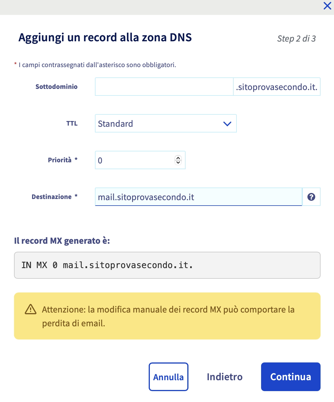
Task: Focus the Sottodominio text field
Action: pyautogui.click(x=164, y=87)
